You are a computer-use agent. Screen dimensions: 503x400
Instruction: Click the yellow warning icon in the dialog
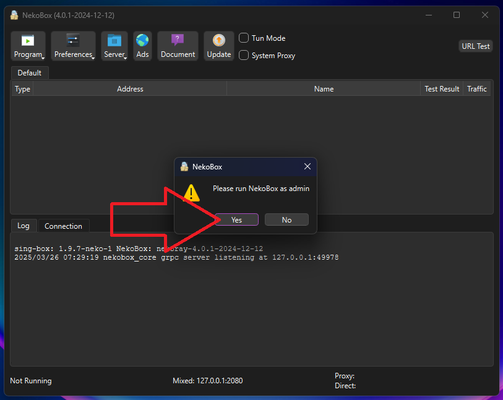coord(192,193)
